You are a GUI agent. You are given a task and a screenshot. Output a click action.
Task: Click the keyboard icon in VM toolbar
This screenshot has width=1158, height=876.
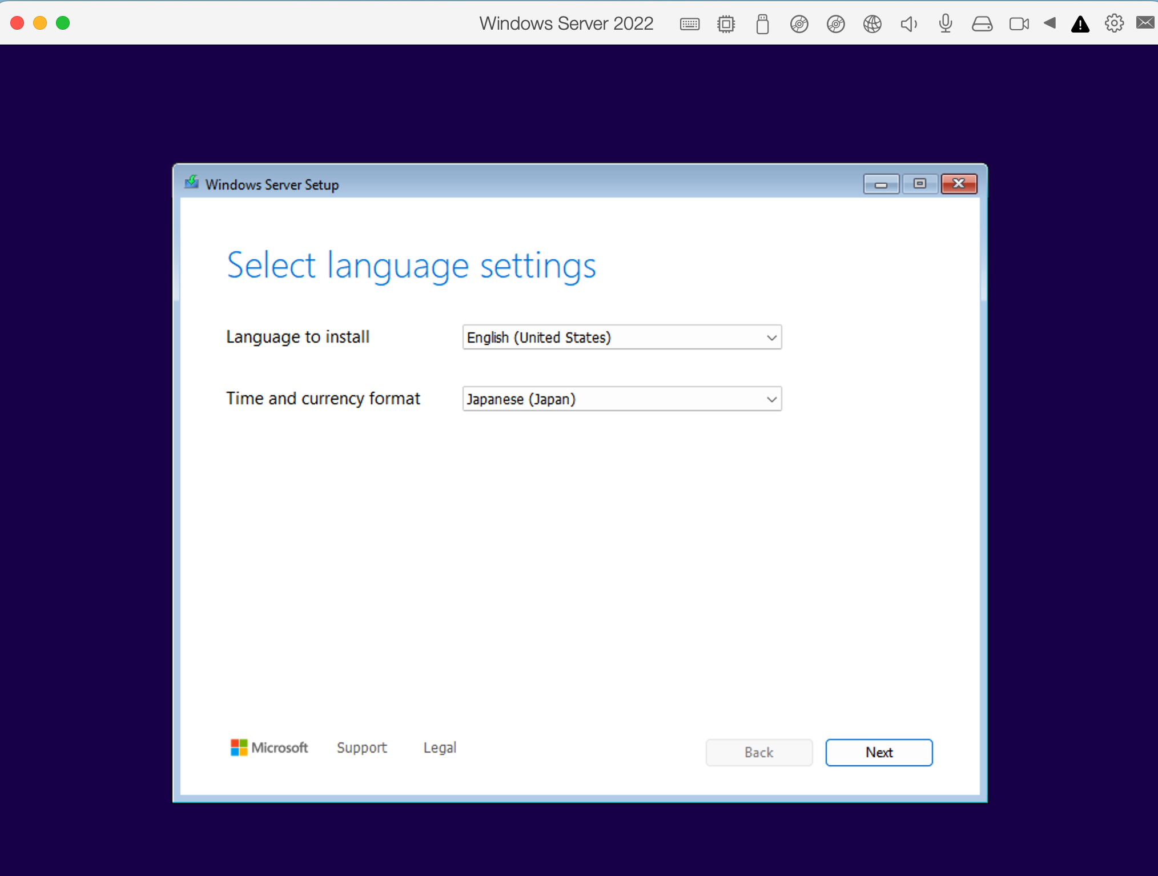pyautogui.click(x=689, y=24)
